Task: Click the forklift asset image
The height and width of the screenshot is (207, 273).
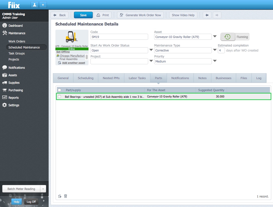Action: click(72, 37)
